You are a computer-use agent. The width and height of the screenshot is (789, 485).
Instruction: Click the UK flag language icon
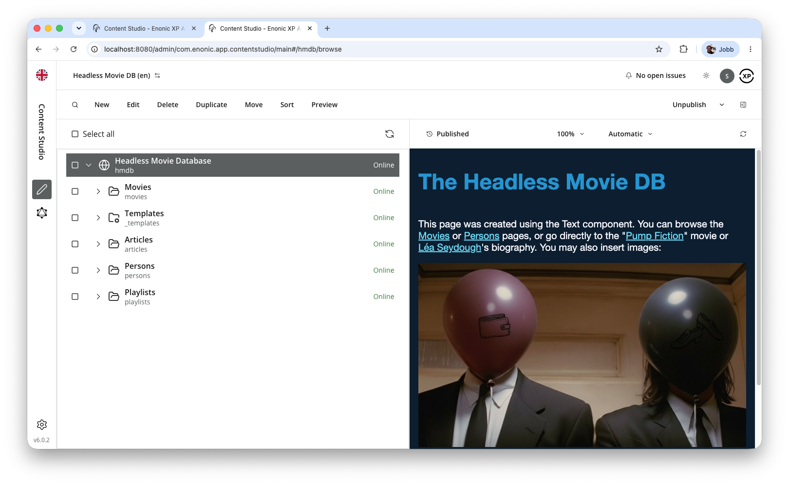(42, 75)
